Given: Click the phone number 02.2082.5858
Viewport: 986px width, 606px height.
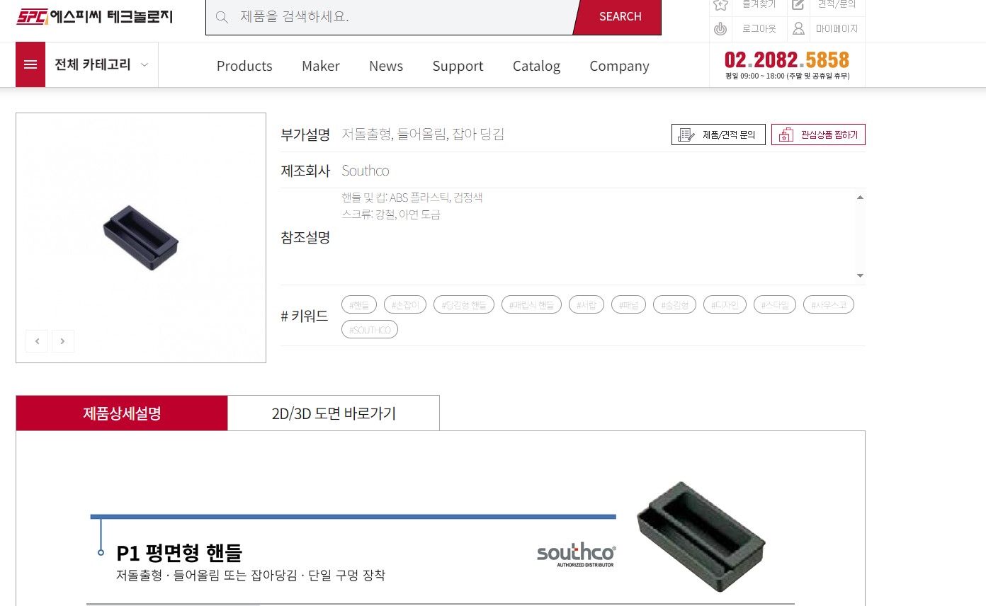Looking at the screenshot, I should pyautogui.click(x=786, y=59).
